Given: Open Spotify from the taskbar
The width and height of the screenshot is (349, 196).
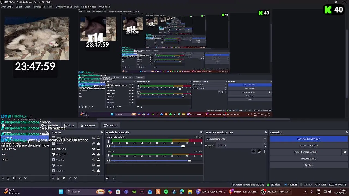Looking at the screenshot, I should 166,192.
